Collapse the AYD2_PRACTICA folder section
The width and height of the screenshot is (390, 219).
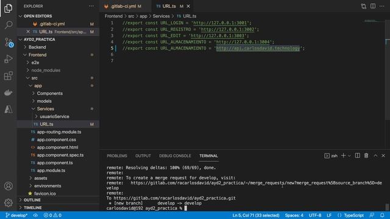(x=39, y=40)
